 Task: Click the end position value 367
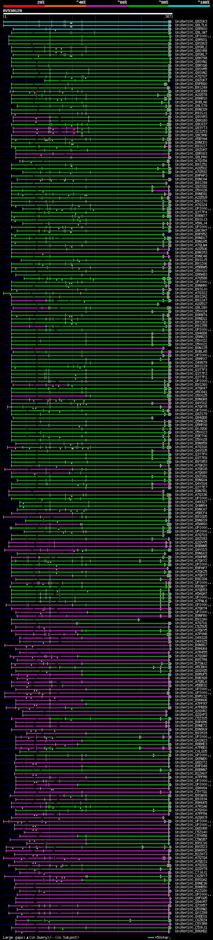(168, 16)
